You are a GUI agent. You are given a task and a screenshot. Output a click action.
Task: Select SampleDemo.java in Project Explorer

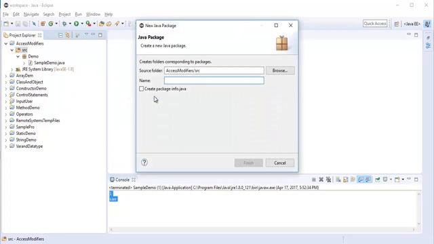tap(50, 63)
